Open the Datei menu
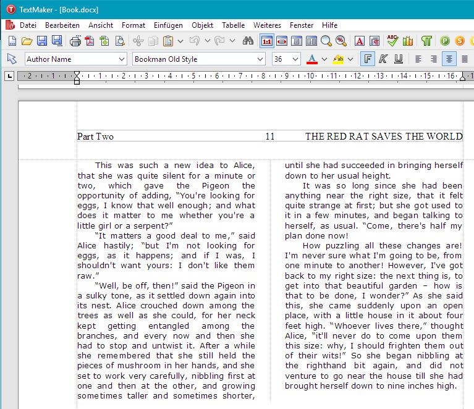Viewport: 474px width, 409px height. 28,25
